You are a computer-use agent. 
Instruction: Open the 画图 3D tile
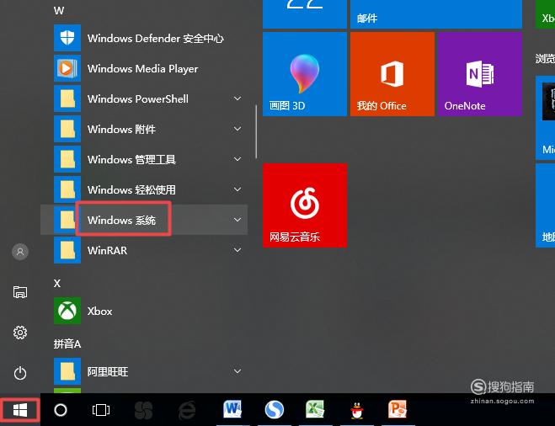point(305,74)
